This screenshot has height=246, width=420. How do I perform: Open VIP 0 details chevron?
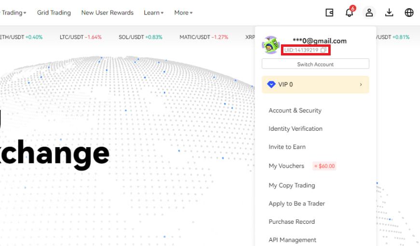tap(361, 85)
